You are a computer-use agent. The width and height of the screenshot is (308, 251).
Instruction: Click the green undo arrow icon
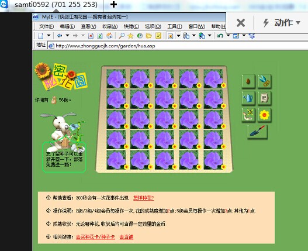[x=220, y=36]
